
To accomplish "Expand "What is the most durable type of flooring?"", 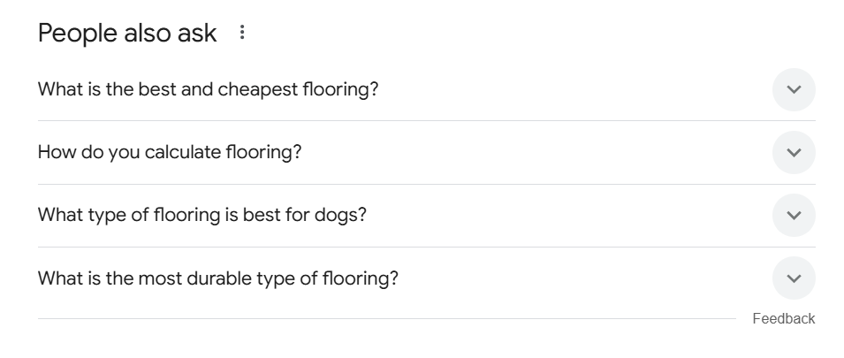I will pyautogui.click(x=217, y=278).
